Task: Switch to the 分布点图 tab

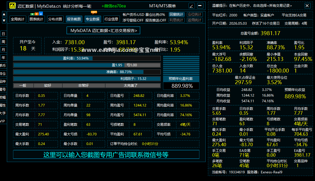Action: (55, 19)
